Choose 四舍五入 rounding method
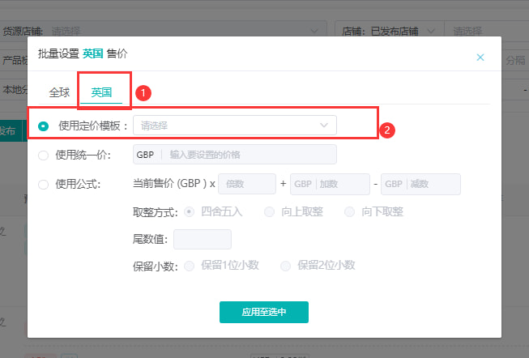 [x=190, y=212]
